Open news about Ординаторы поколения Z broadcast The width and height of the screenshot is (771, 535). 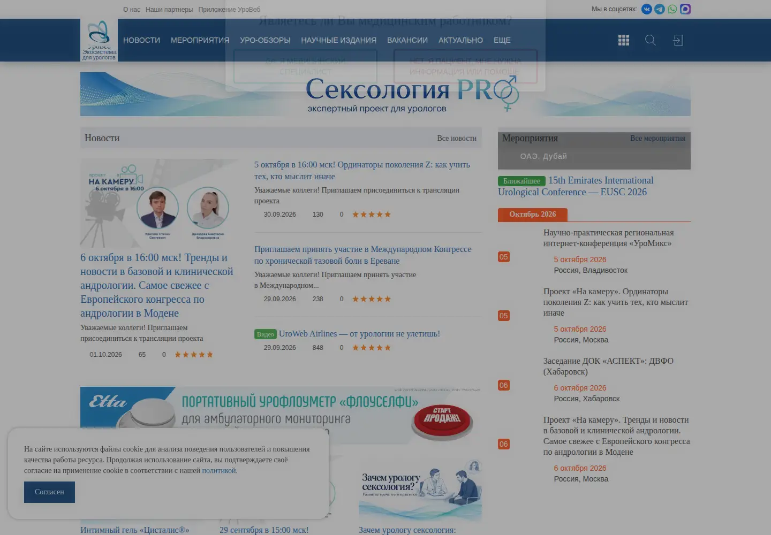click(362, 171)
